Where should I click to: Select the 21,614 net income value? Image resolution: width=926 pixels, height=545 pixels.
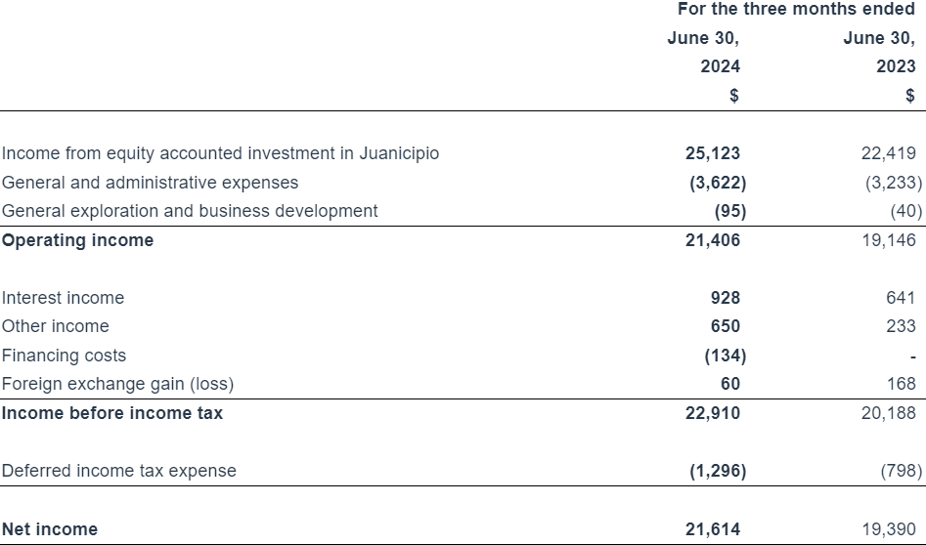pos(713,529)
